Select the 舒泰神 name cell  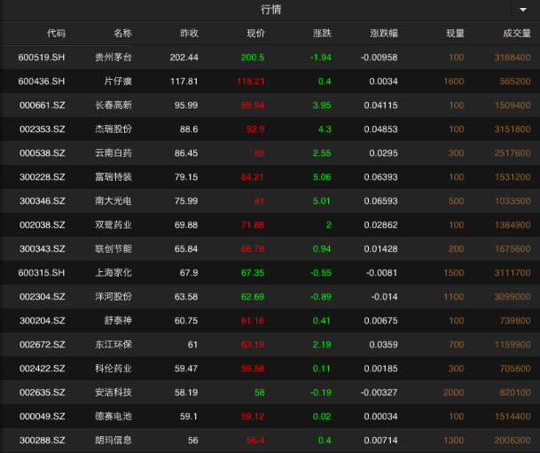(118, 321)
